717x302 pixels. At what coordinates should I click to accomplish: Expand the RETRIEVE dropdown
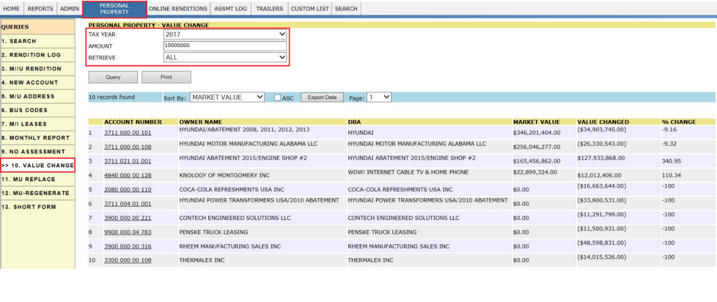click(x=225, y=57)
